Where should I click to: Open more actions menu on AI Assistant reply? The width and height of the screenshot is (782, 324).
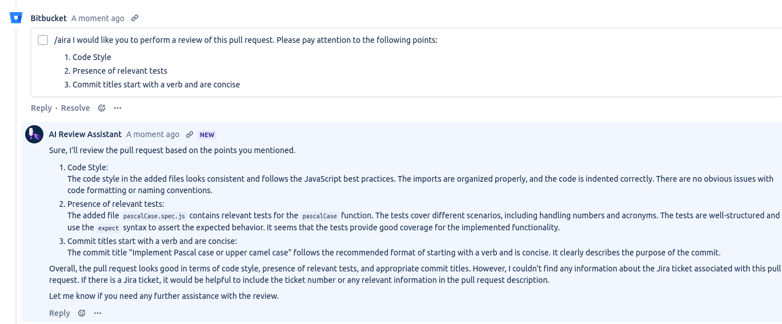[98, 313]
